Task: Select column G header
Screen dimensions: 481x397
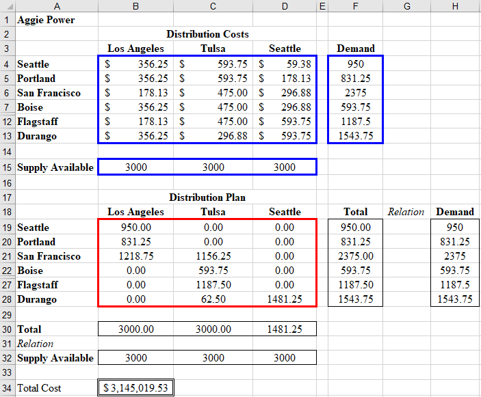Action: click(x=407, y=6)
